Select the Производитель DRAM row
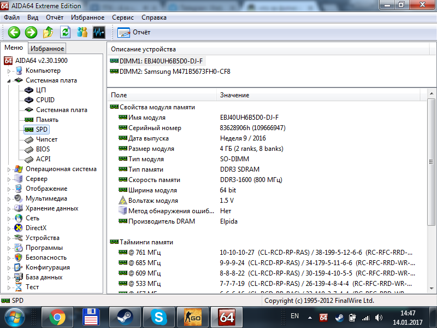 (267, 221)
